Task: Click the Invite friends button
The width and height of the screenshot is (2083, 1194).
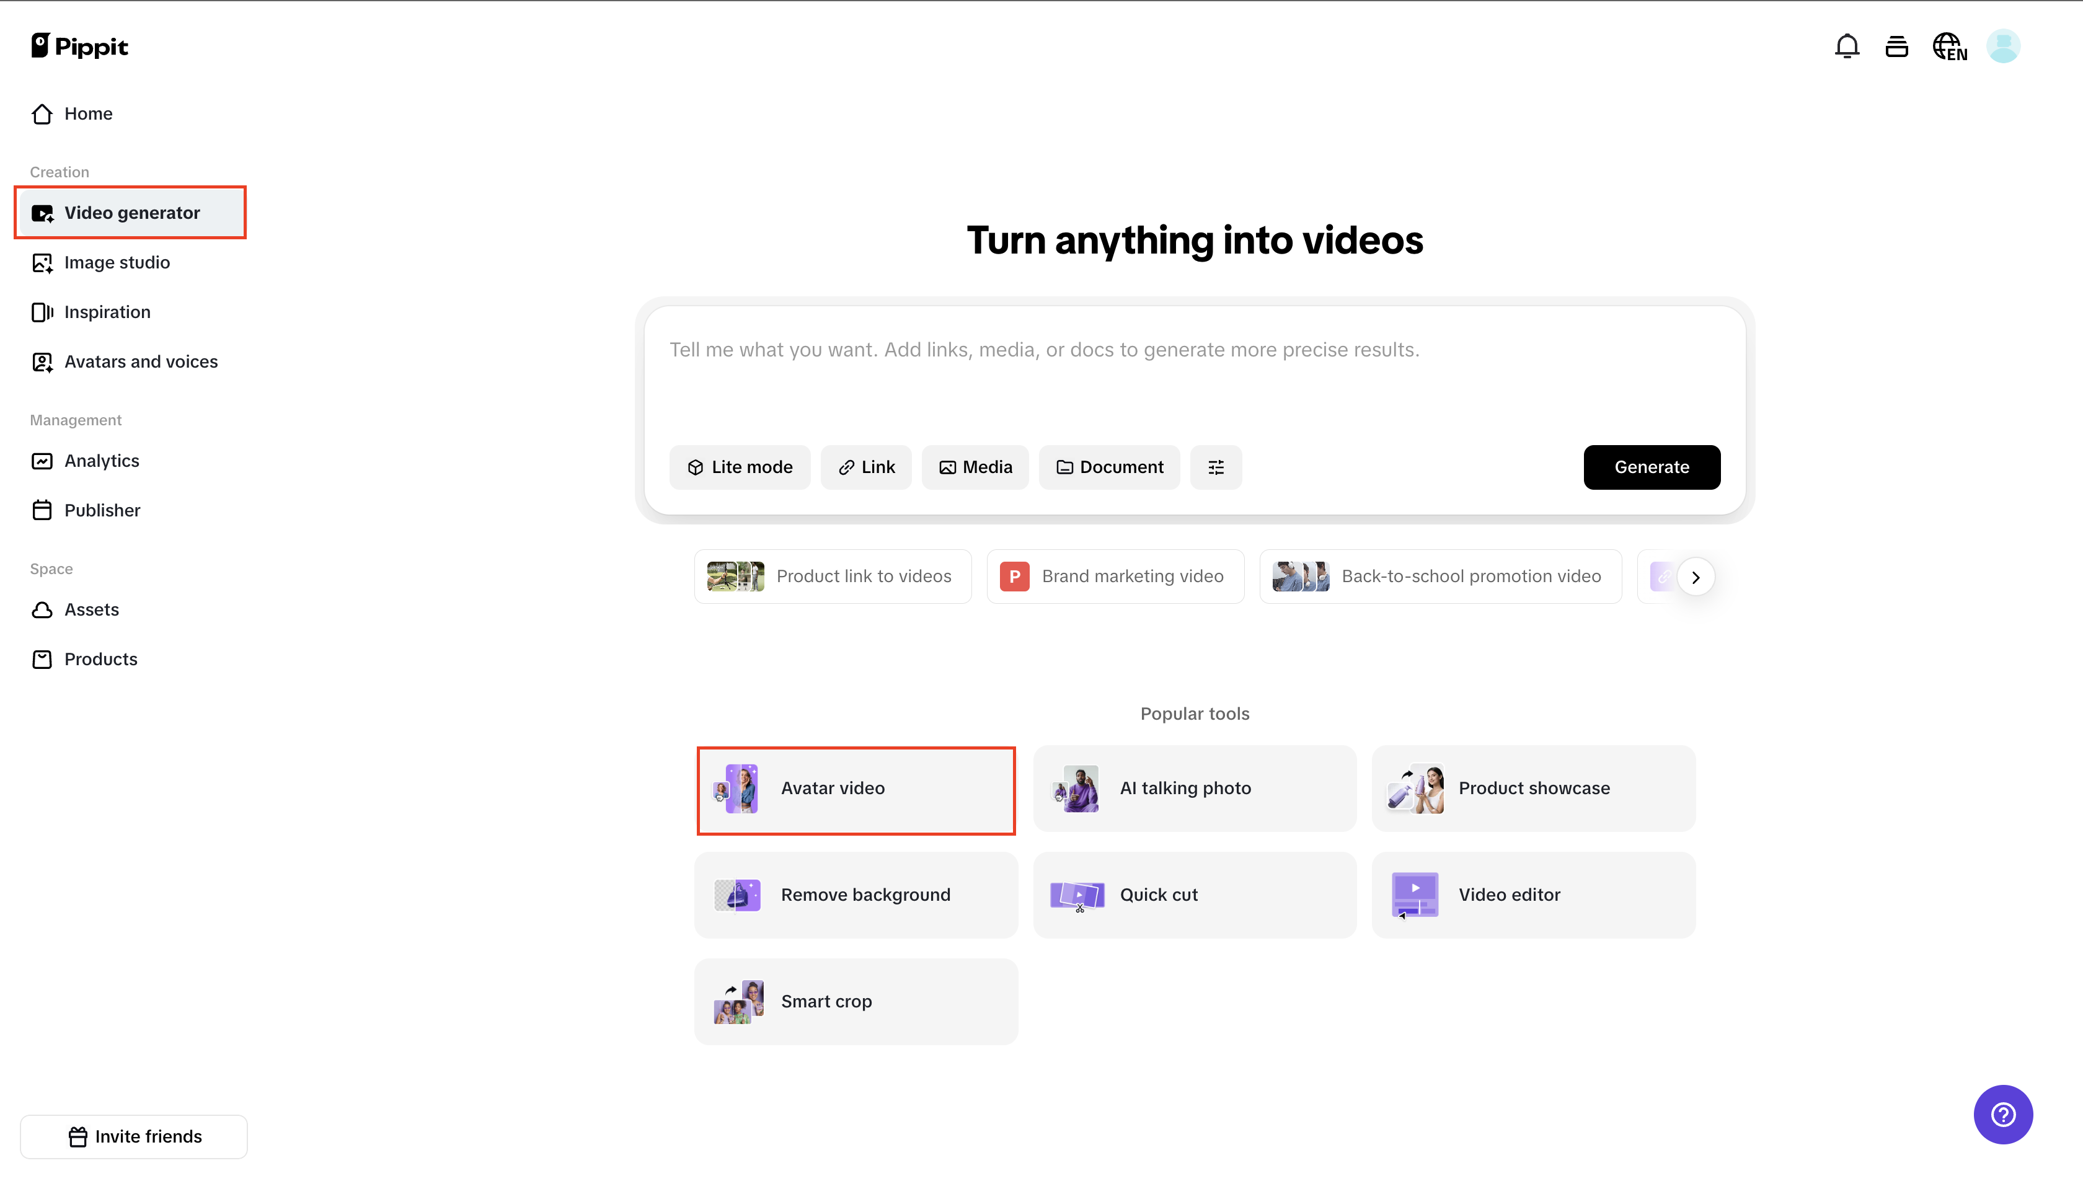Action: (134, 1136)
